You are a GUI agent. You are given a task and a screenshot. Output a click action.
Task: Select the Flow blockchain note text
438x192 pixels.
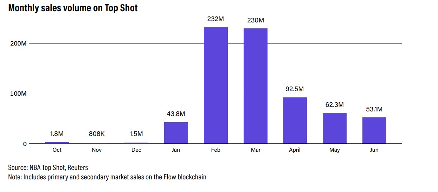(107, 177)
